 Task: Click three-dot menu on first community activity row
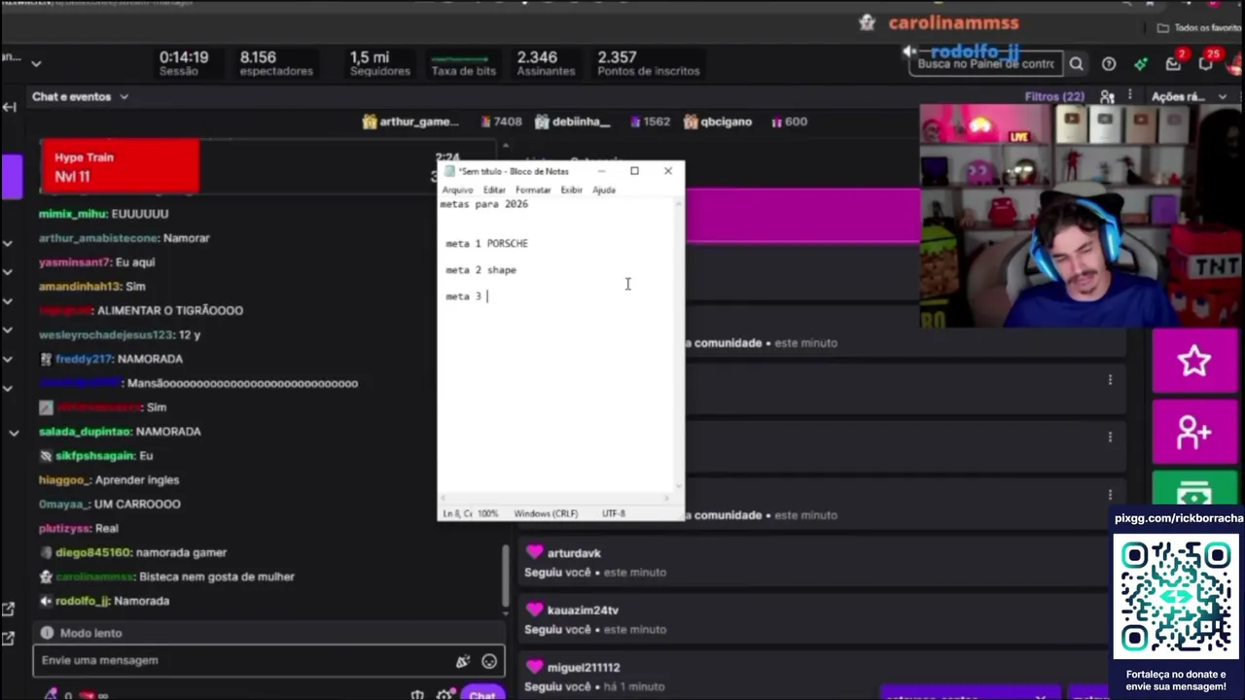click(1110, 380)
